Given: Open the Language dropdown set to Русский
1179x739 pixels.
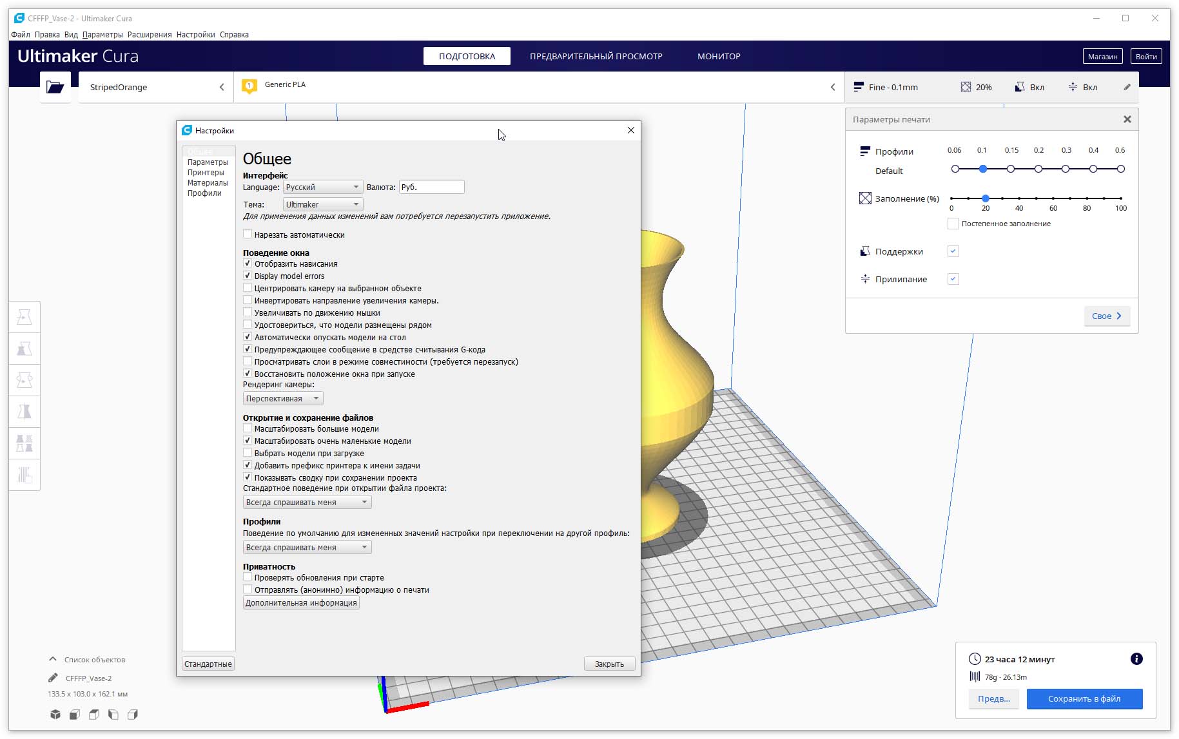Looking at the screenshot, I should [323, 187].
